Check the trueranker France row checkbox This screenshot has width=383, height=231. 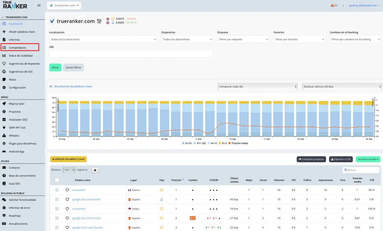pos(57,190)
